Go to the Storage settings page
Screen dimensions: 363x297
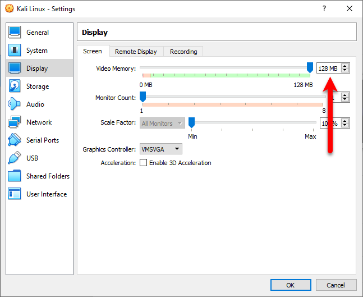(40, 86)
